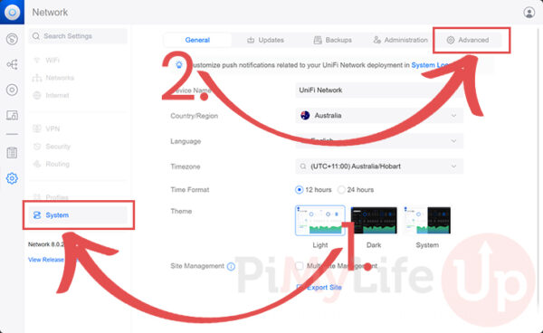Image resolution: width=543 pixels, height=333 pixels.
Task: Switch to the Advanced tab
Action: point(468,40)
